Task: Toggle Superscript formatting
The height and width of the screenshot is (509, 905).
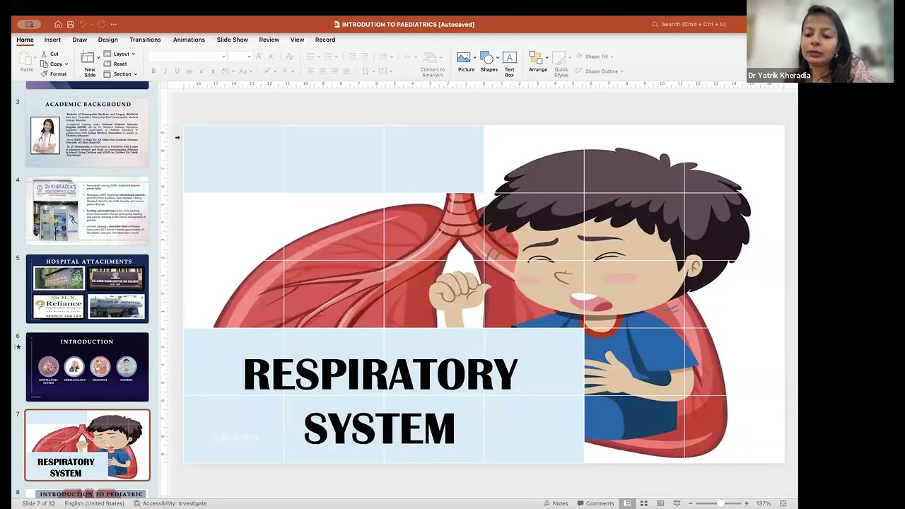Action: pos(202,71)
